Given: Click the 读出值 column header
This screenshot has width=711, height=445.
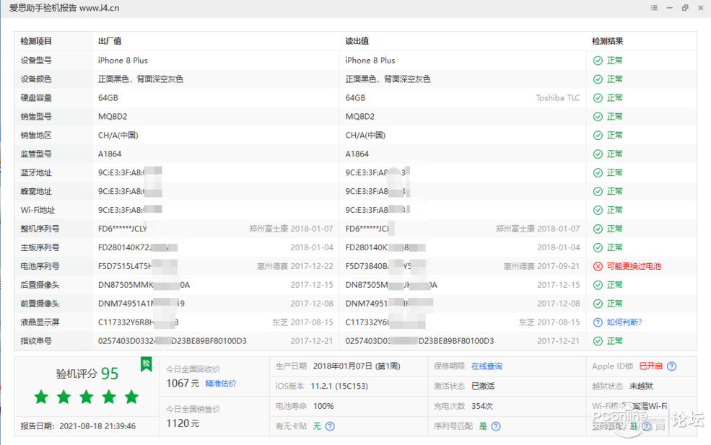Looking at the screenshot, I should pos(357,41).
